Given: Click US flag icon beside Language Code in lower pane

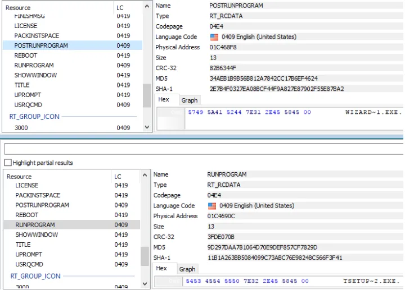Looking at the screenshot, I should (212, 206).
